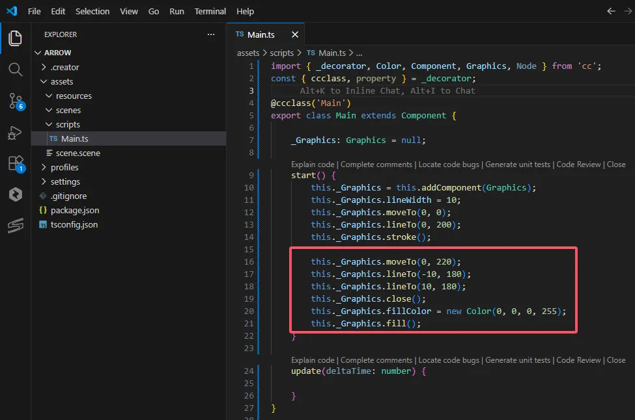
Task: Open the Extensions view icon
Action: coord(15,163)
